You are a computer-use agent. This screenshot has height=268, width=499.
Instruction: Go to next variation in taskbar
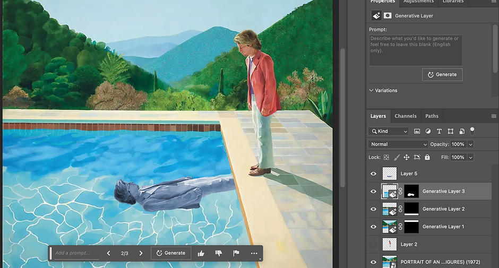pos(141,253)
